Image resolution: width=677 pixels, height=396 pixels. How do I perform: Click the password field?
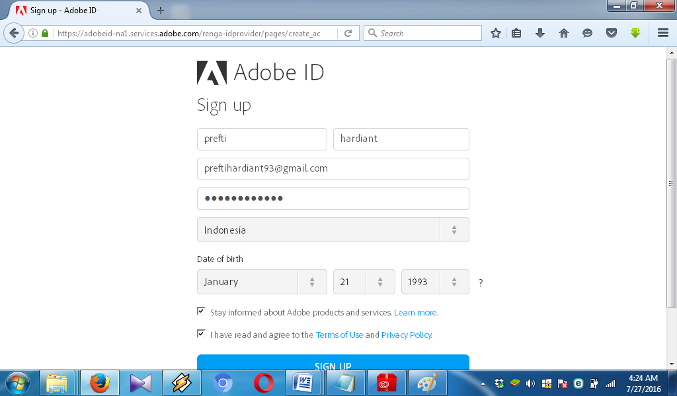[333, 199]
